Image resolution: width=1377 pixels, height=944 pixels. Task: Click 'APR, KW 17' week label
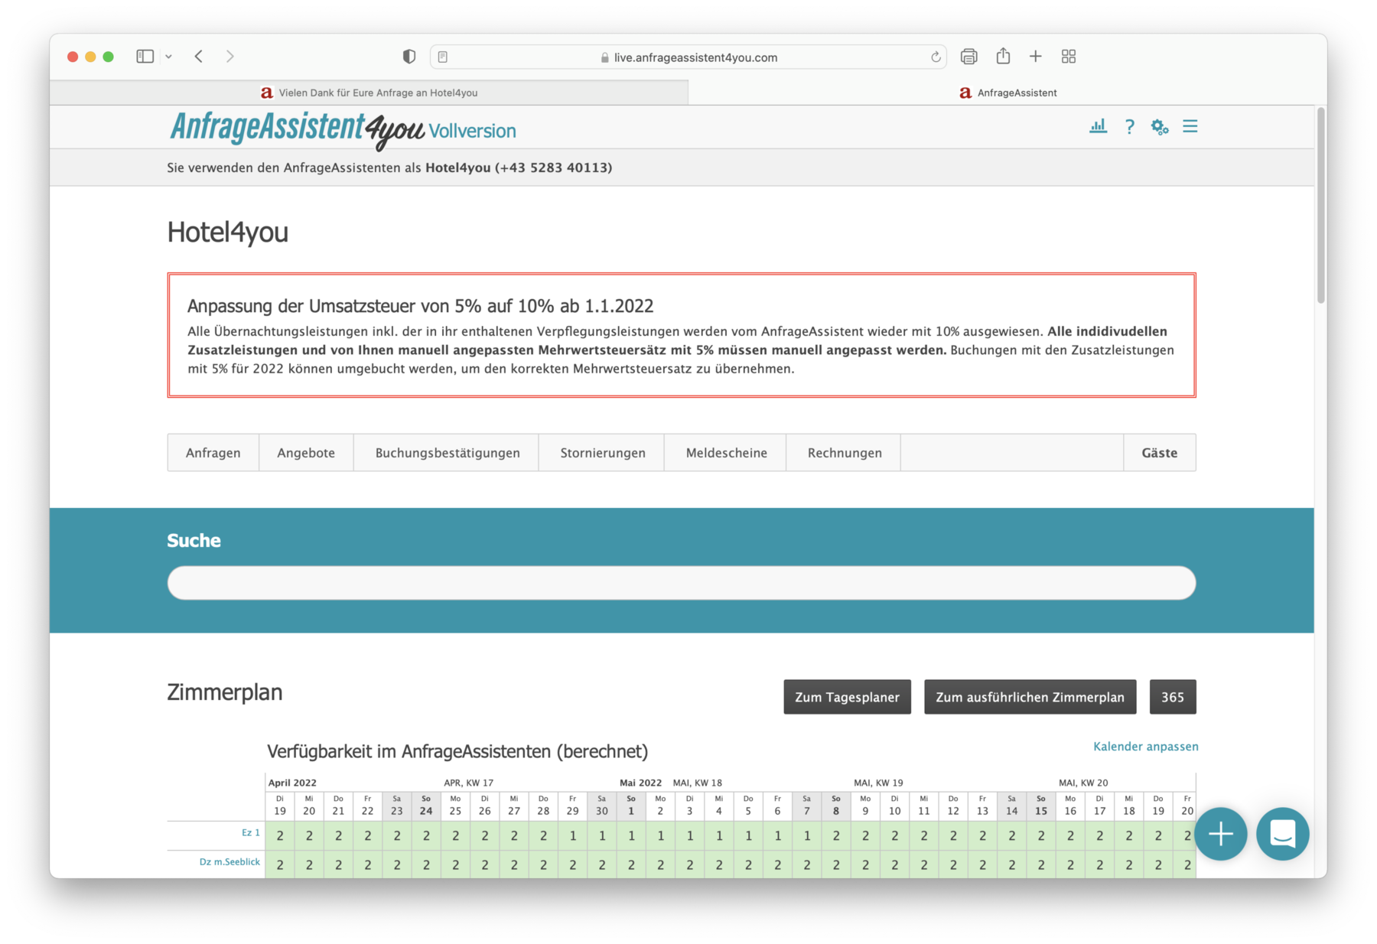(468, 783)
